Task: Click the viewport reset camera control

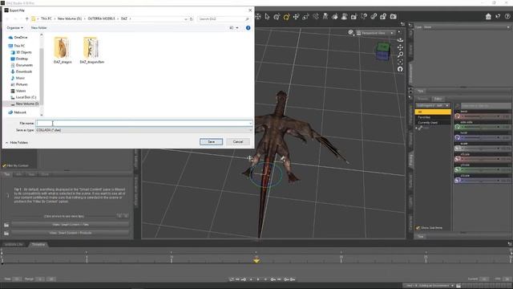Action: [x=400, y=69]
